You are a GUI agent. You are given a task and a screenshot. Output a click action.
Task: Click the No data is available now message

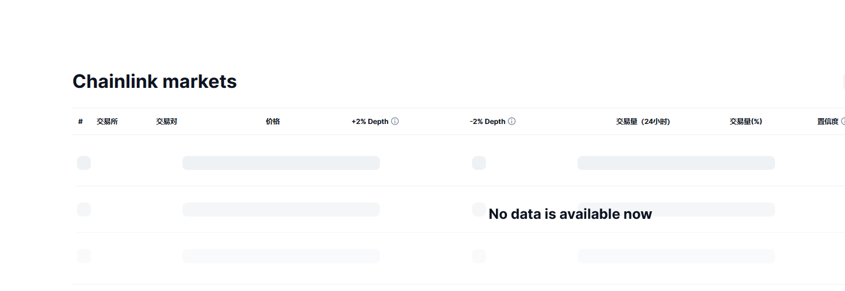[570, 214]
